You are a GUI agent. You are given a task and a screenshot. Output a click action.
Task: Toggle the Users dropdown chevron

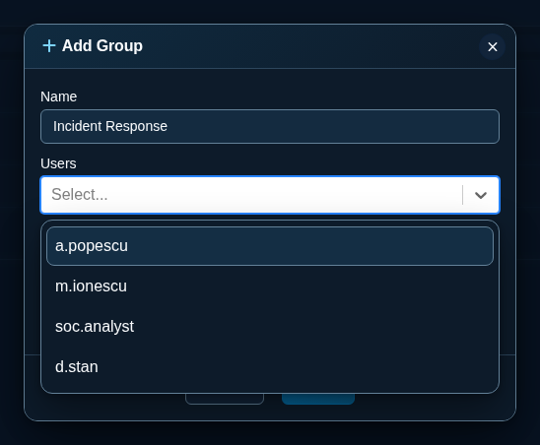pos(481,195)
